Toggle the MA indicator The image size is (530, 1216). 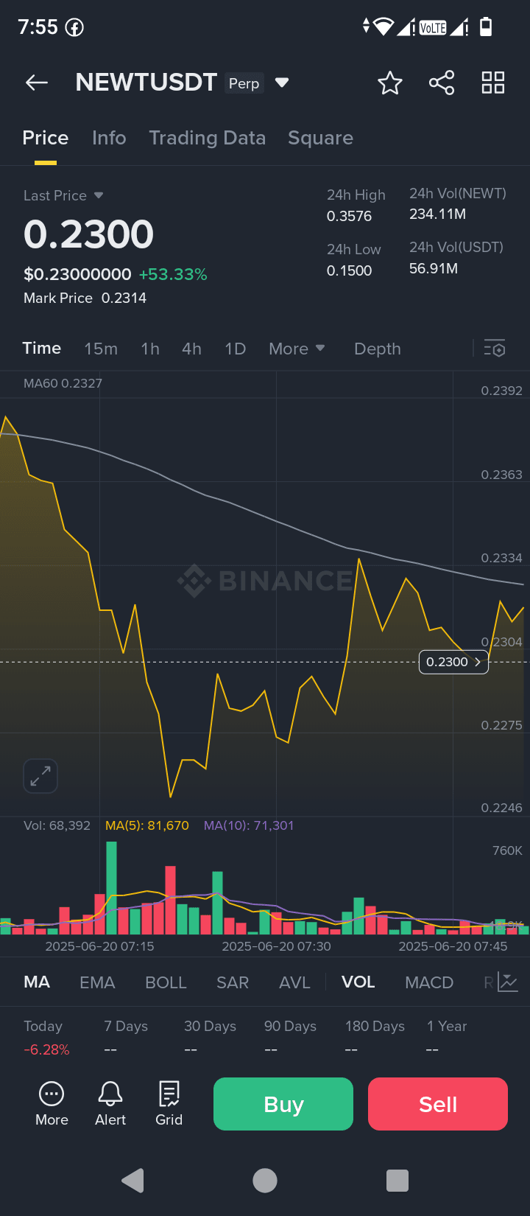click(37, 982)
